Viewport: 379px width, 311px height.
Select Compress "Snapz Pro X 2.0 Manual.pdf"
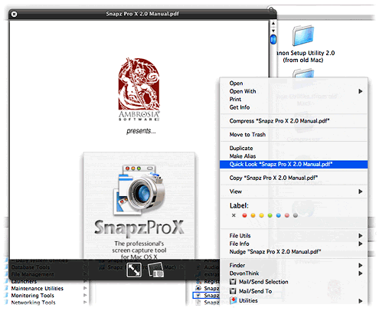(x=279, y=121)
